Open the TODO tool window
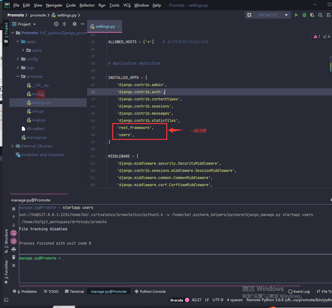Screen dimensions: 332x308 point(51,292)
